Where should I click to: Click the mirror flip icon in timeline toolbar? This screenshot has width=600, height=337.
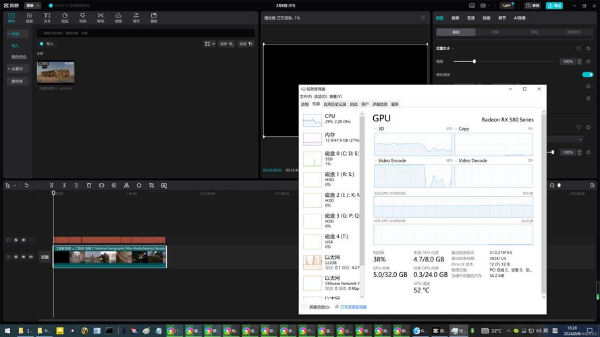(x=126, y=185)
